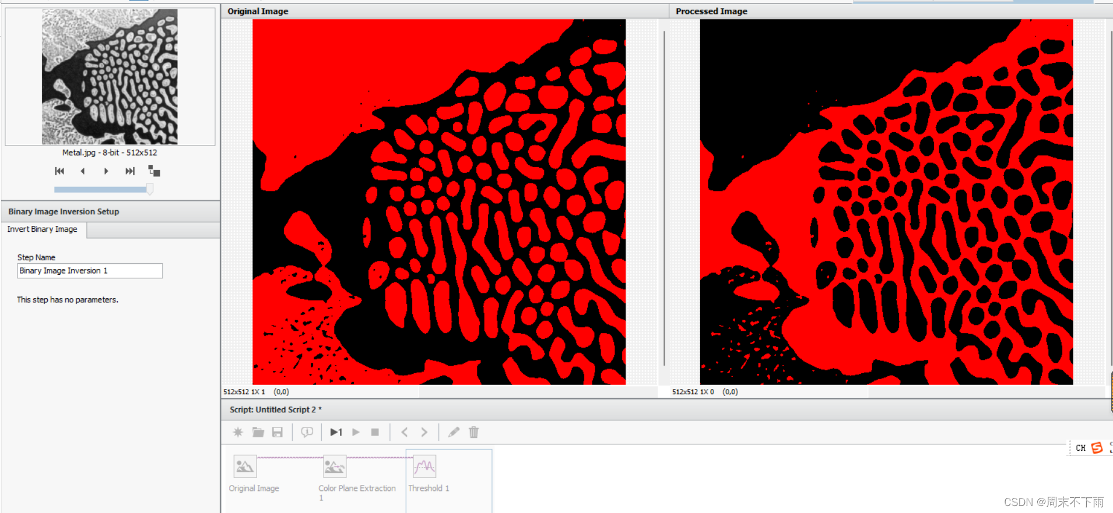Go to the previous image arrow
This screenshot has width=1113, height=513.
(83, 171)
